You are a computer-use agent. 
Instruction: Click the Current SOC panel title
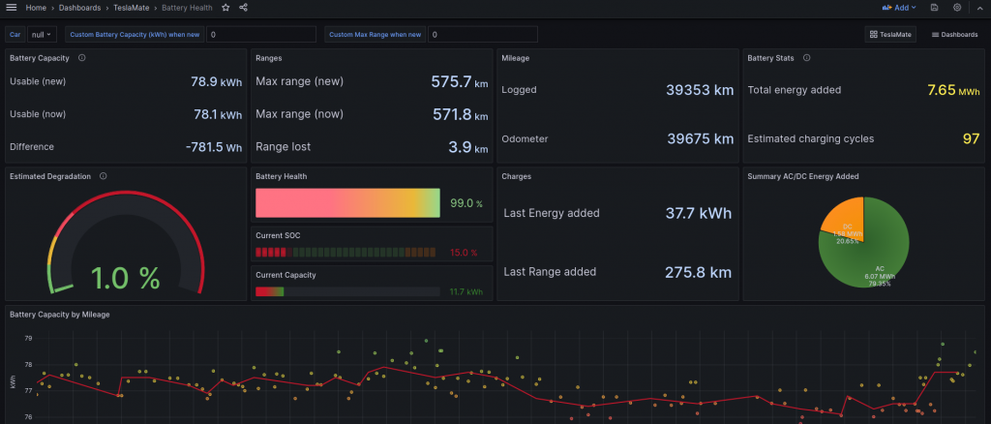click(x=278, y=235)
